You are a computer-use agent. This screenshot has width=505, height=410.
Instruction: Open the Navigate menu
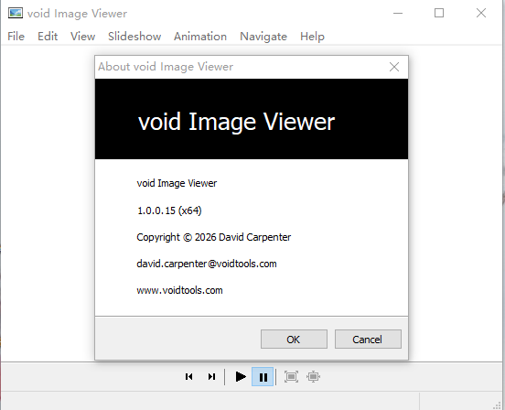tap(263, 37)
